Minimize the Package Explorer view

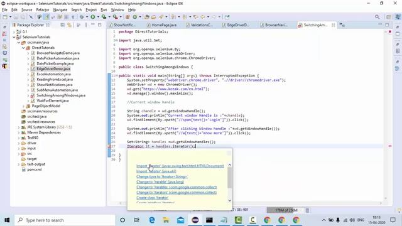93,25
